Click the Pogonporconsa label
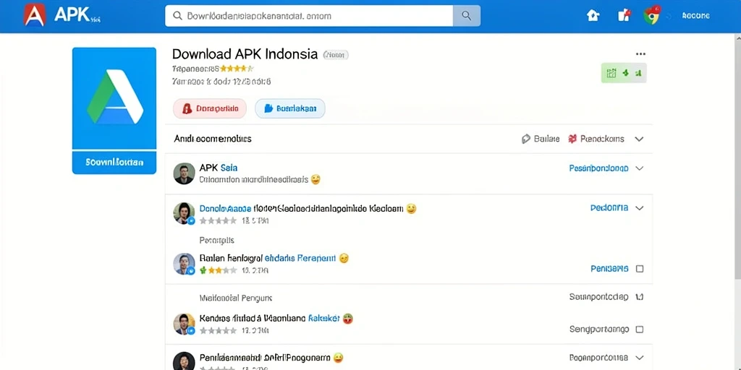The height and width of the screenshot is (370, 741). click(598, 358)
